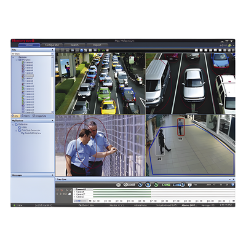Click the device tree scrollbar up arrow

(52, 57)
